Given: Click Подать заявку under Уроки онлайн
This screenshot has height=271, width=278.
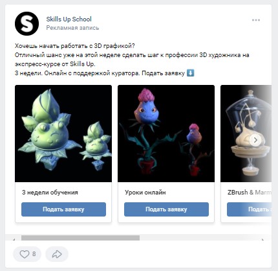Looking at the screenshot, I should [x=166, y=209].
